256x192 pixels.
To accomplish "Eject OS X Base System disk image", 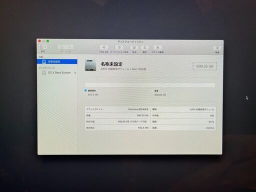I will coord(75,72).
